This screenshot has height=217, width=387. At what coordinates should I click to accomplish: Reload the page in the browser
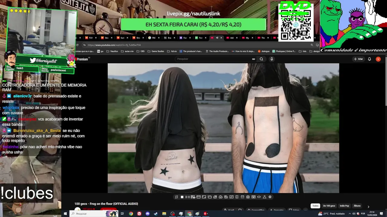pyautogui.click(x=77, y=45)
